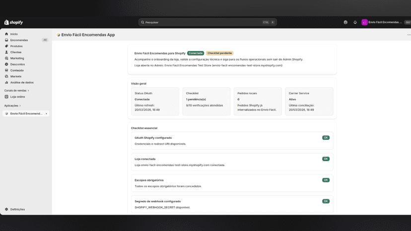Open Definições gear icon
This screenshot has height=231, width=411.
tap(6, 209)
